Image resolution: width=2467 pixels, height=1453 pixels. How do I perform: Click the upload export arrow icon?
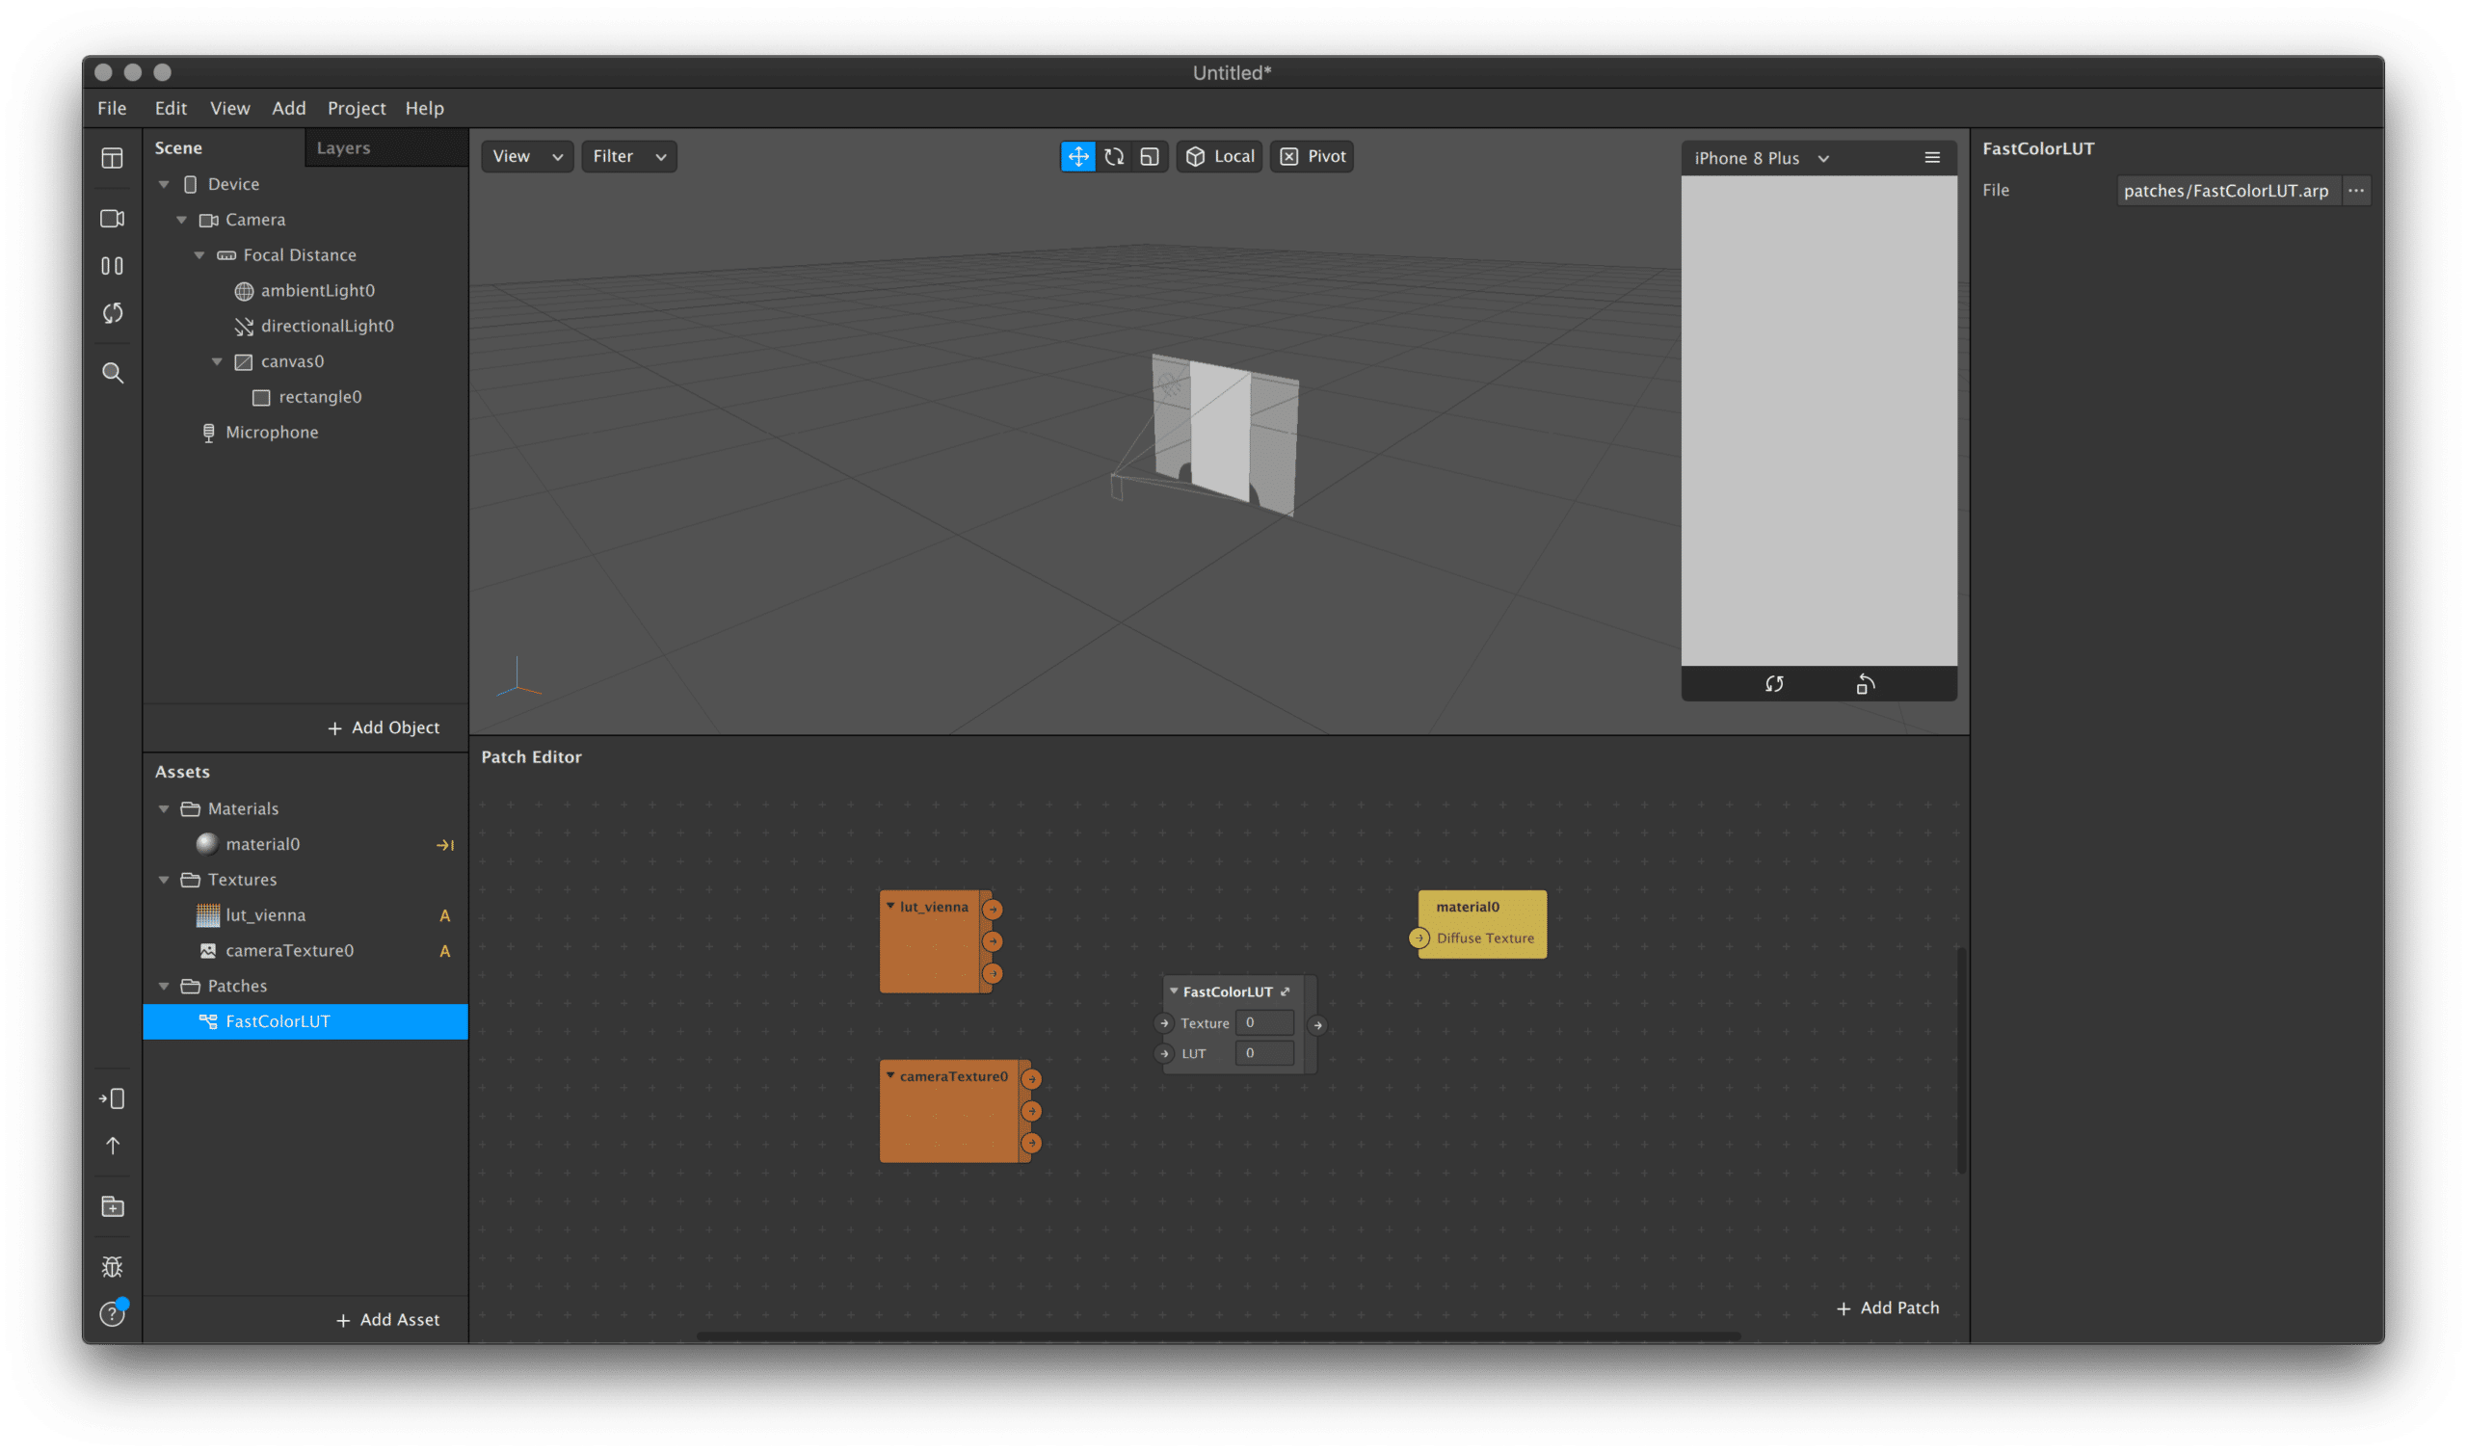click(113, 1146)
